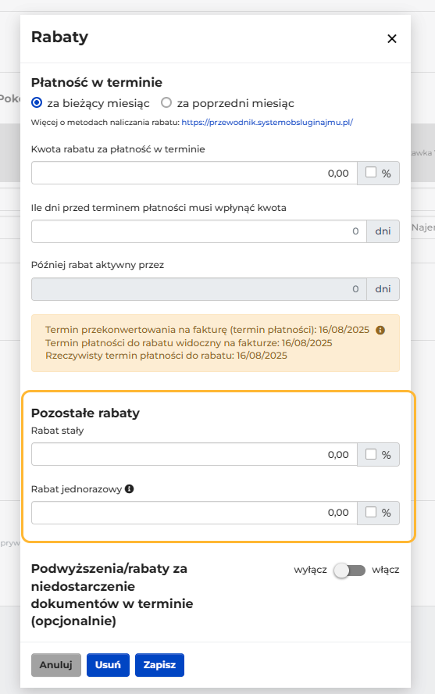Close the Rabaty dialog with X
The image size is (435, 694).
[392, 39]
